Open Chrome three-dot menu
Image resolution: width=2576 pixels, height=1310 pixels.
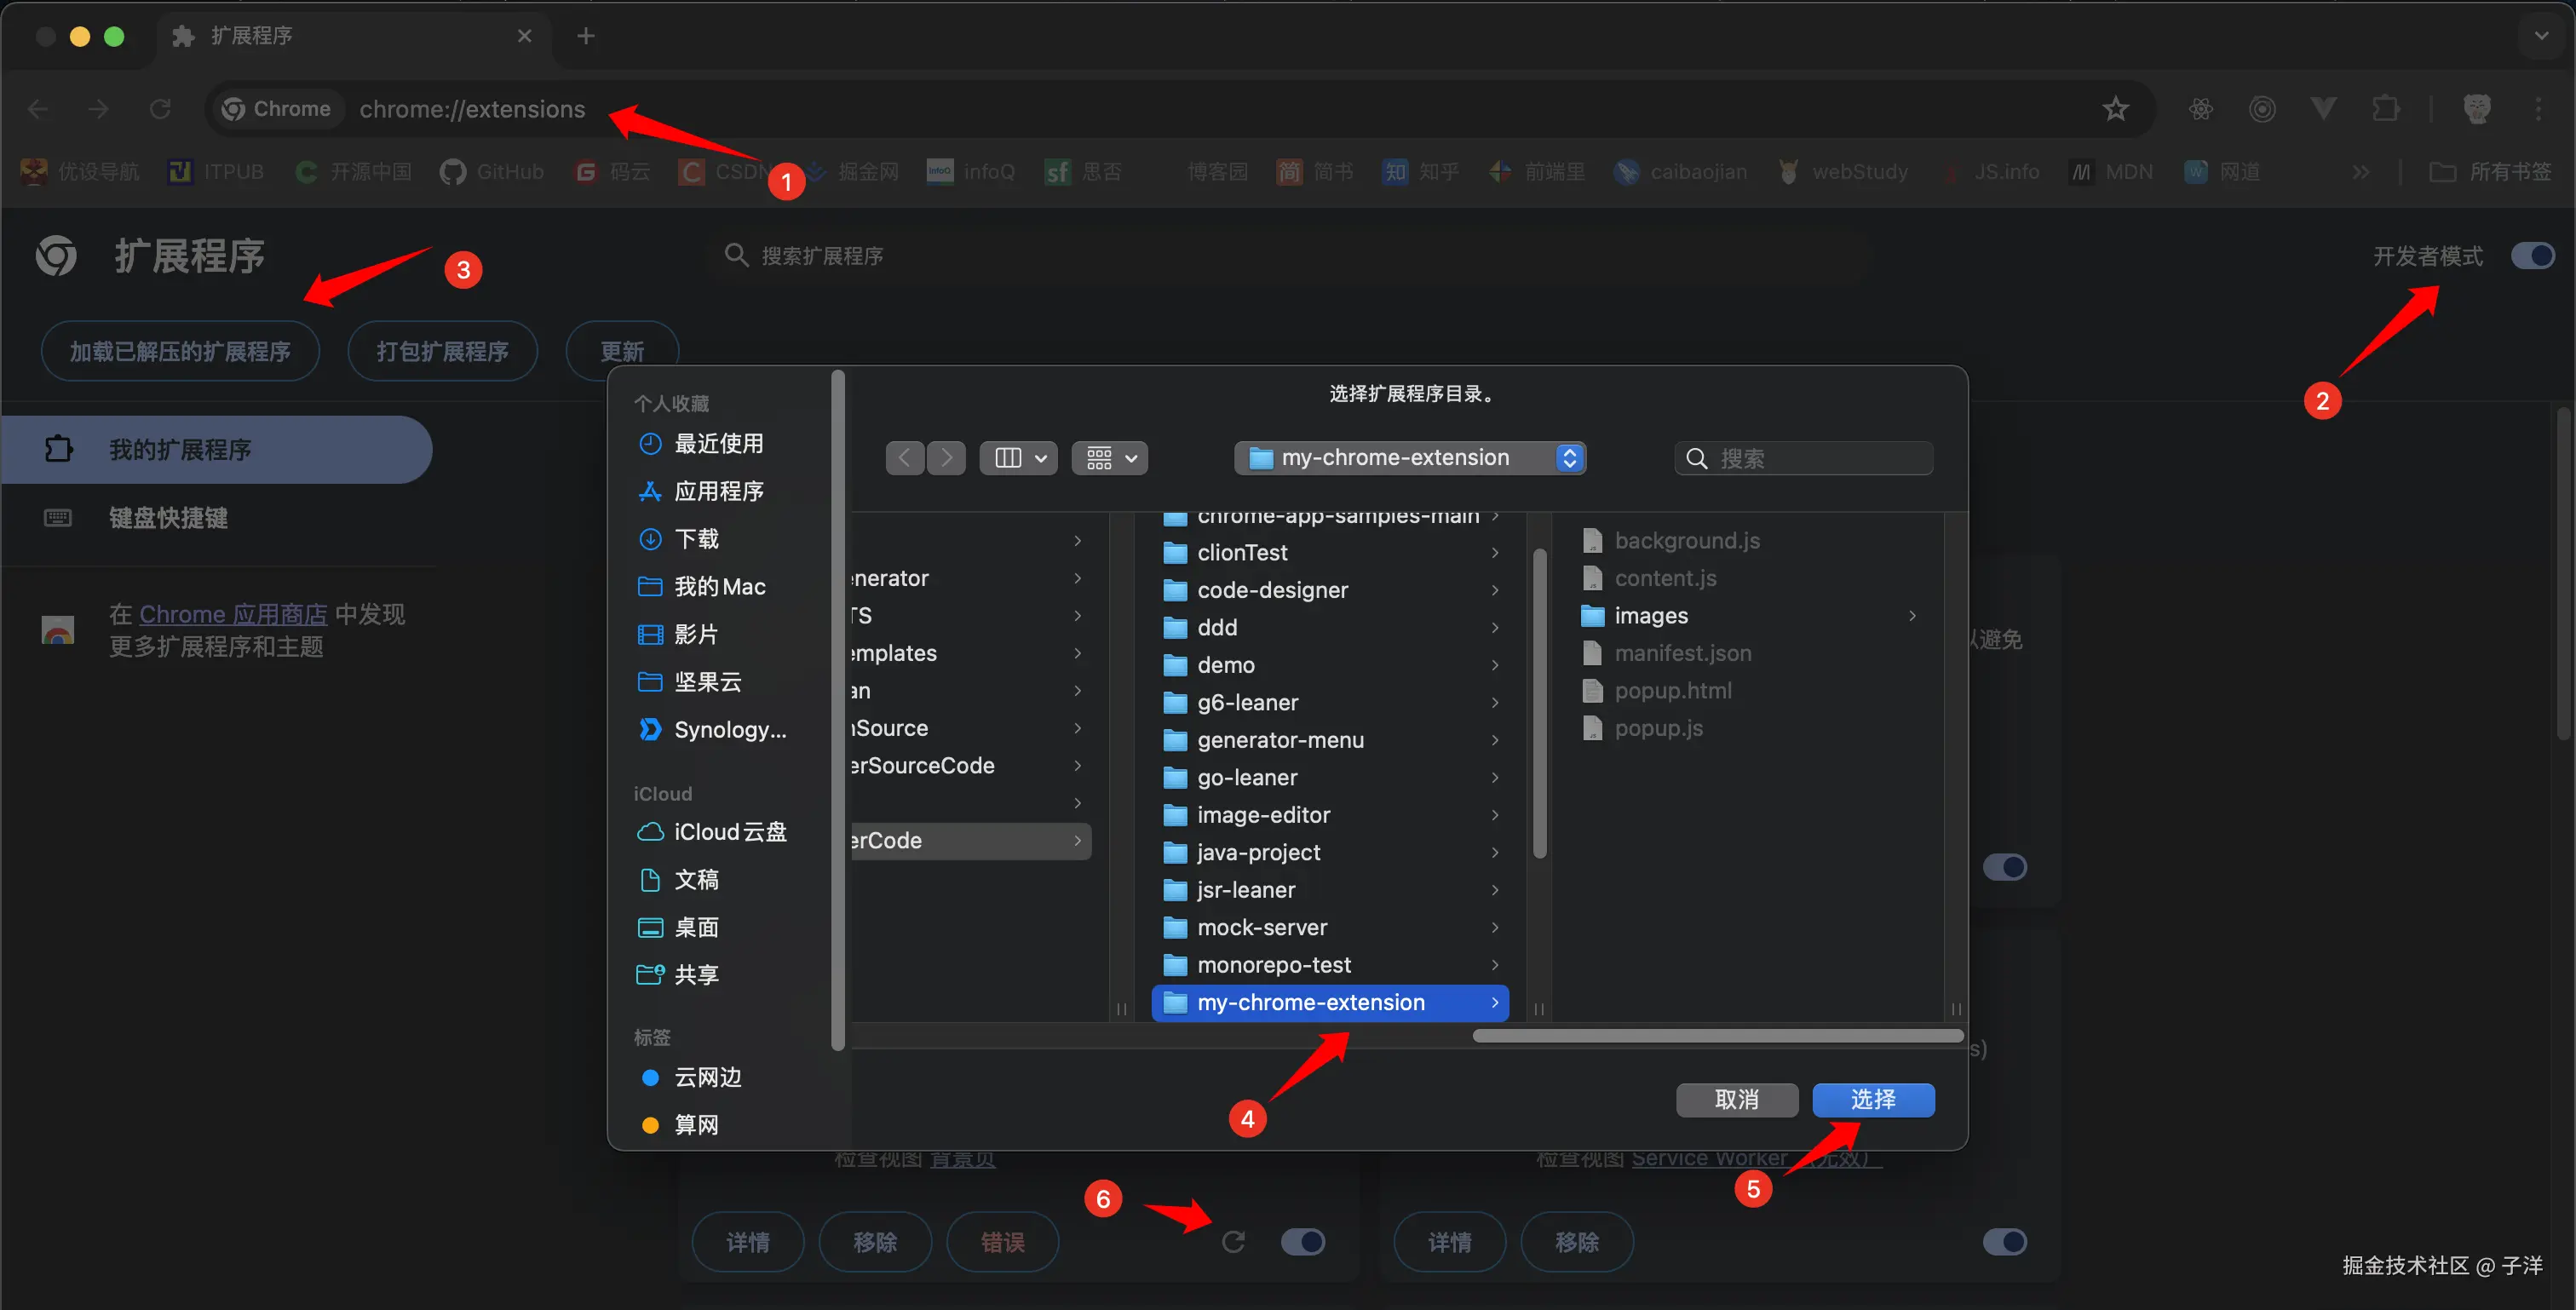tap(2538, 109)
